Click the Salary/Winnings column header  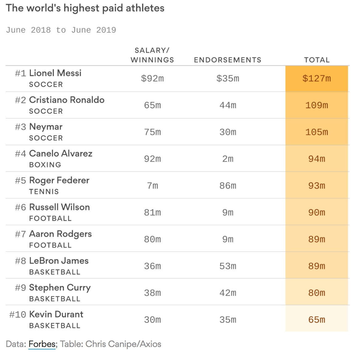click(152, 55)
